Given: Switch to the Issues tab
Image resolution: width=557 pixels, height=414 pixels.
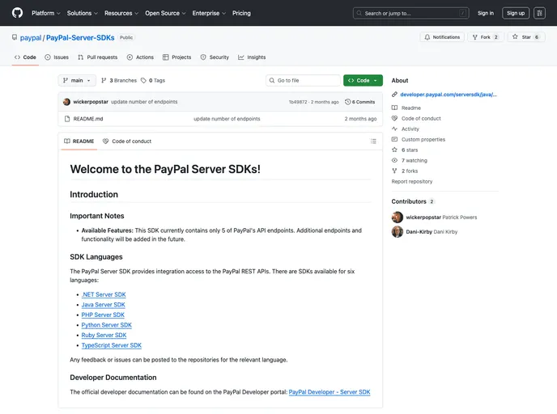Looking at the screenshot, I should point(57,57).
